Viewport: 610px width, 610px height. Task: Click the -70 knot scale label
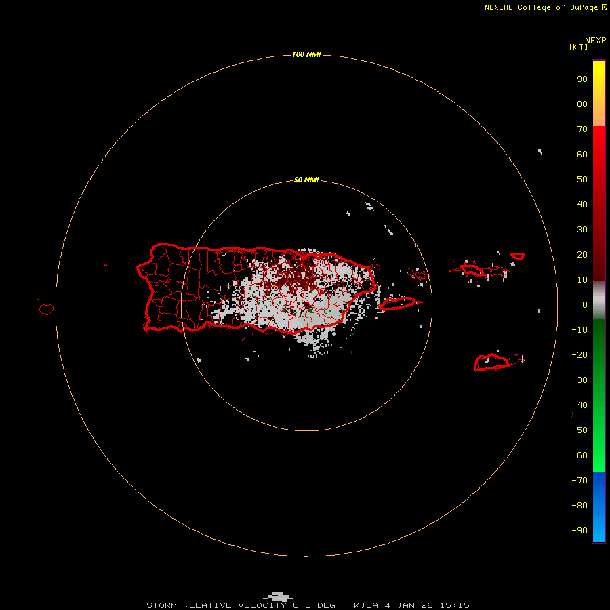pyautogui.click(x=579, y=480)
